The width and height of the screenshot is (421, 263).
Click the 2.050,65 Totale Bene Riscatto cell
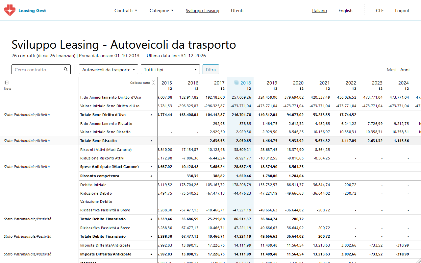point(243,141)
